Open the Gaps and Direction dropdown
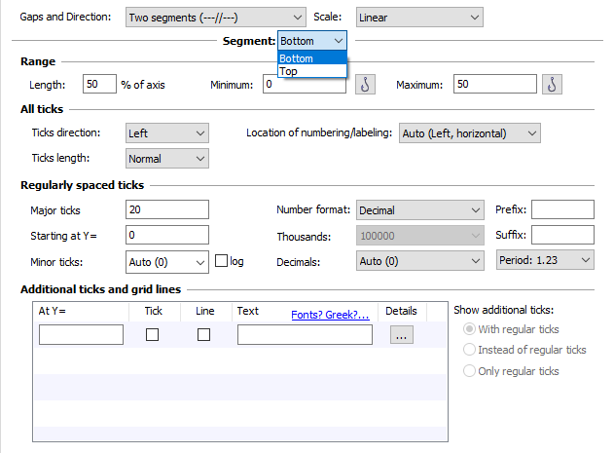The width and height of the screenshot is (614, 453). (215, 18)
